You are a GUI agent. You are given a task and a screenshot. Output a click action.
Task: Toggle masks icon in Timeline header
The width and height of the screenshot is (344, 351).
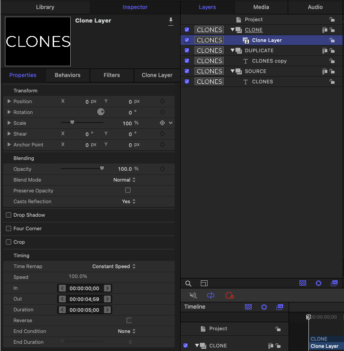(248, 307)
